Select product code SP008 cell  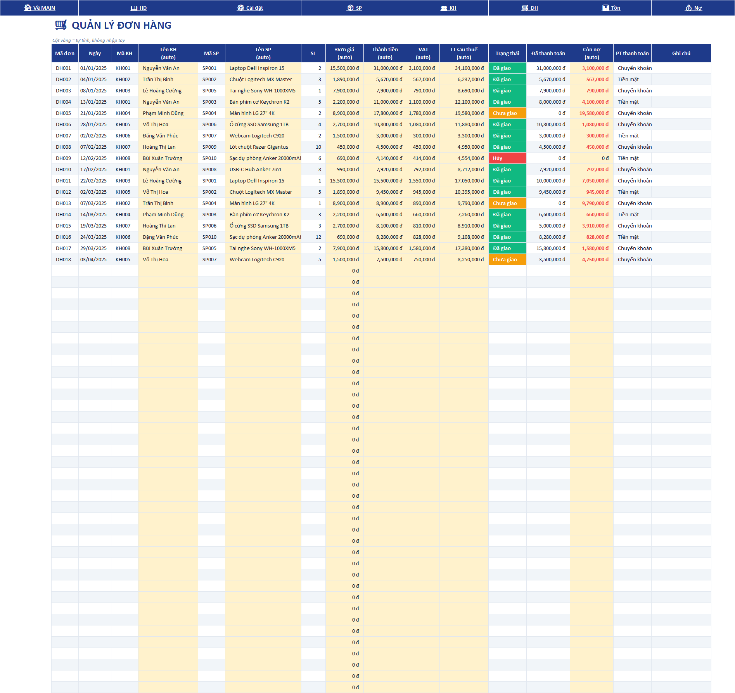pyautogui.click(x=211, y=169)
